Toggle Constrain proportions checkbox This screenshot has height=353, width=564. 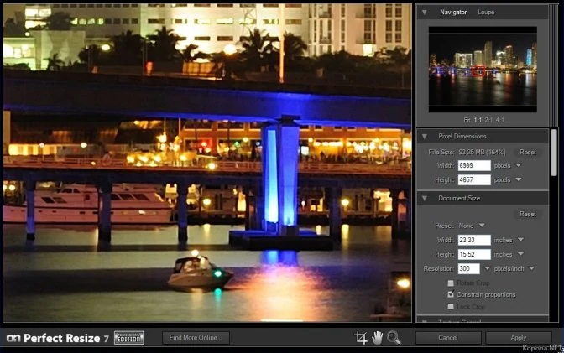[451, 294]
